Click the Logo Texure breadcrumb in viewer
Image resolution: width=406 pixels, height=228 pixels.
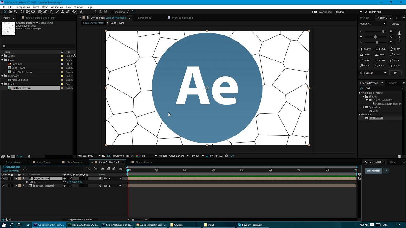[x=117, y=23]
